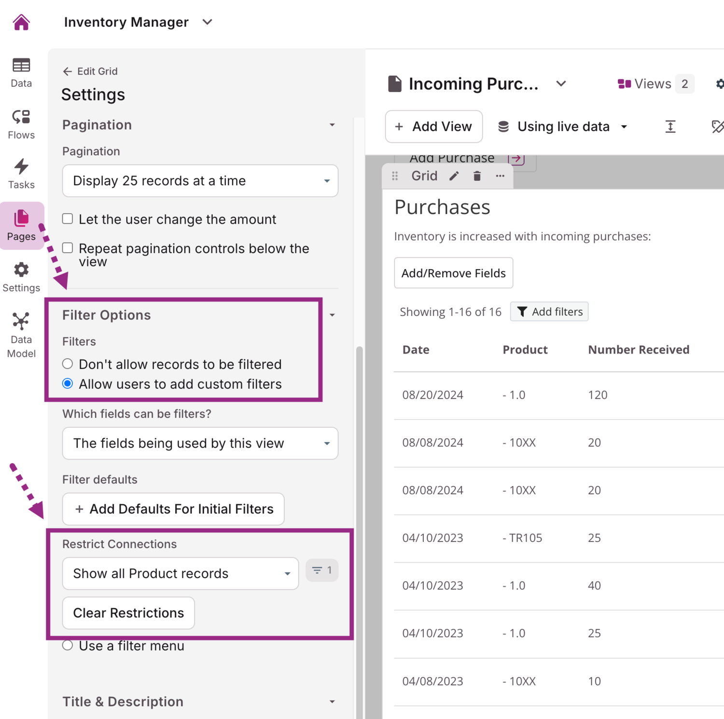
Task: Go back via Edit Grid link
Action: (90, 71)
